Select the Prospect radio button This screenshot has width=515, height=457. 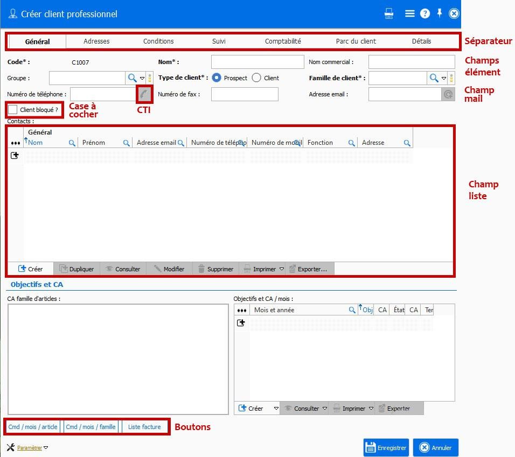(x=217, y=78)
